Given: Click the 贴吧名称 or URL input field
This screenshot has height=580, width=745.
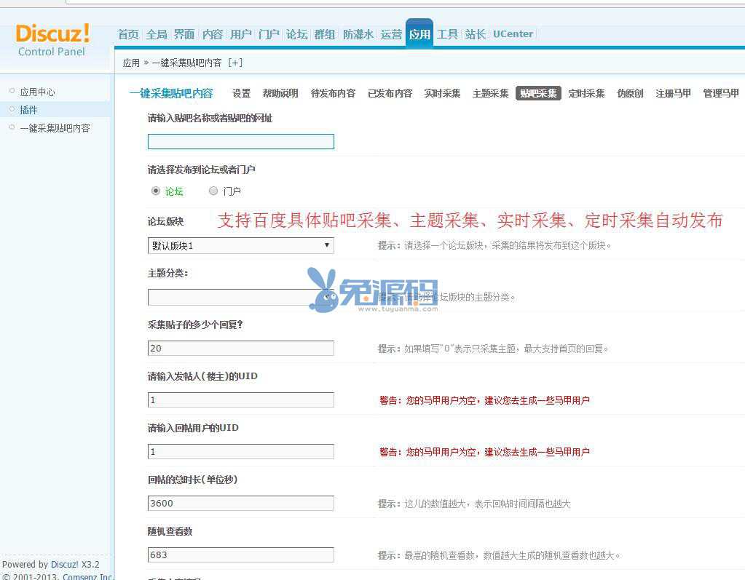Looking at the screenshot, I should pos(240,142).
